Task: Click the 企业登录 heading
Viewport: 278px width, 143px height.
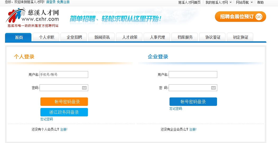Action: [x=158, y=57]
